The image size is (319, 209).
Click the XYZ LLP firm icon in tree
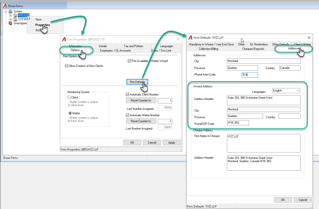pos(15,15)
